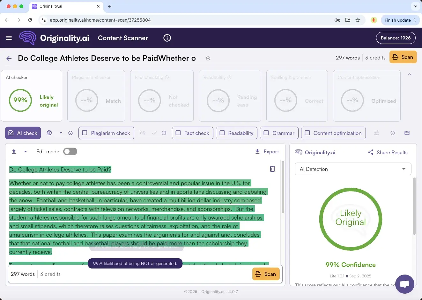Click the upload arrow icon in the editor
Image resolution: width=422 pixels, height=300 pixels.
coord(14,151)
